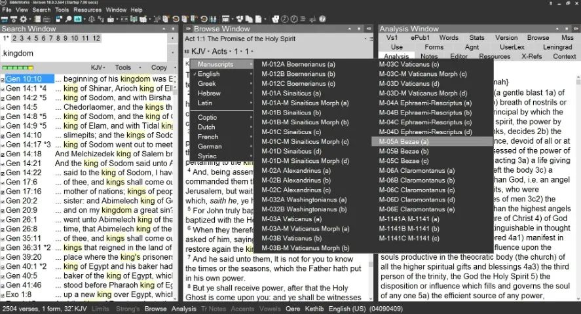Screen dimensions: 581x314
Task: Click Kethib button in status bar
Action: pyautogui.click(x=314, y=309)
